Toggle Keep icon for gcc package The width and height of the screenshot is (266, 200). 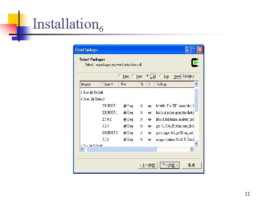click(125, 126)
